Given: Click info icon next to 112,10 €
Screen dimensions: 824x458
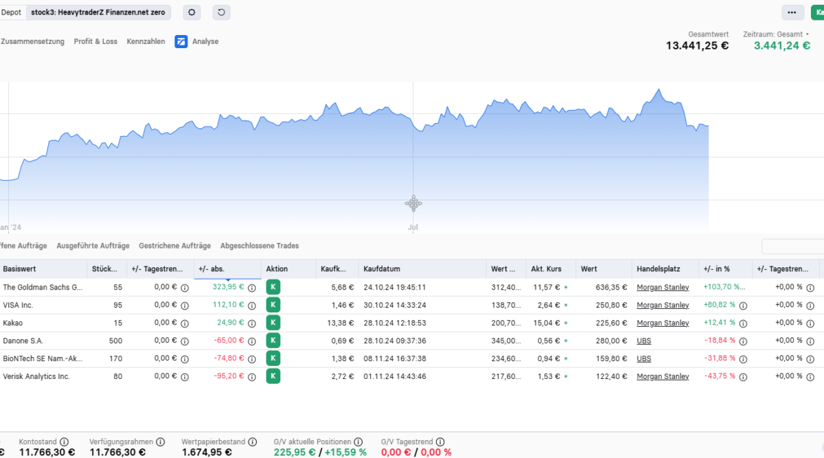Looking at the screenshot, I should 252,306.
